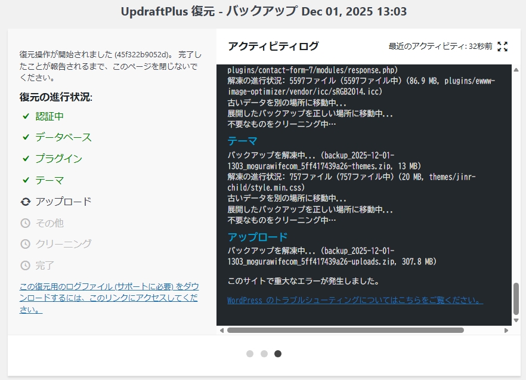Click the left scroll arrow under the log
The width and height of the screenshot is (526, 380).
click(222, 330)
